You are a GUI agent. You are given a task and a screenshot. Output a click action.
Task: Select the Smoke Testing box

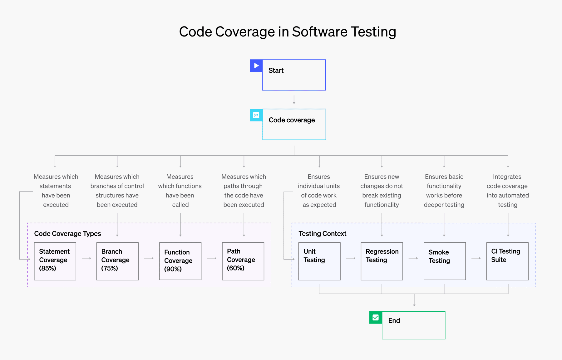445,261
